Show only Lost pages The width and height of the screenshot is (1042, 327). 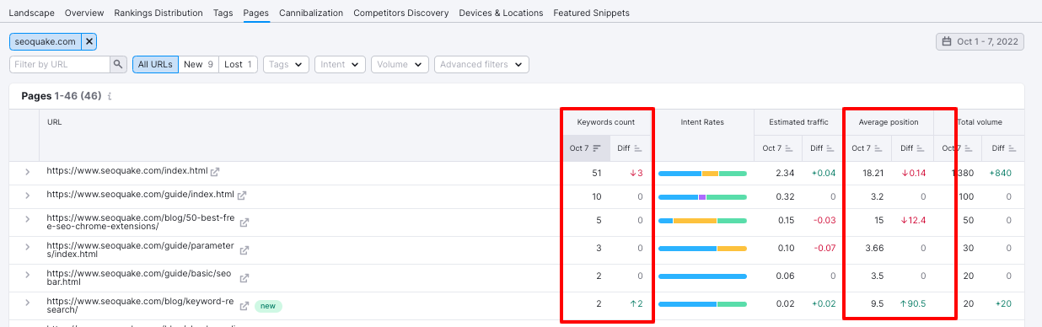(239, 64)
